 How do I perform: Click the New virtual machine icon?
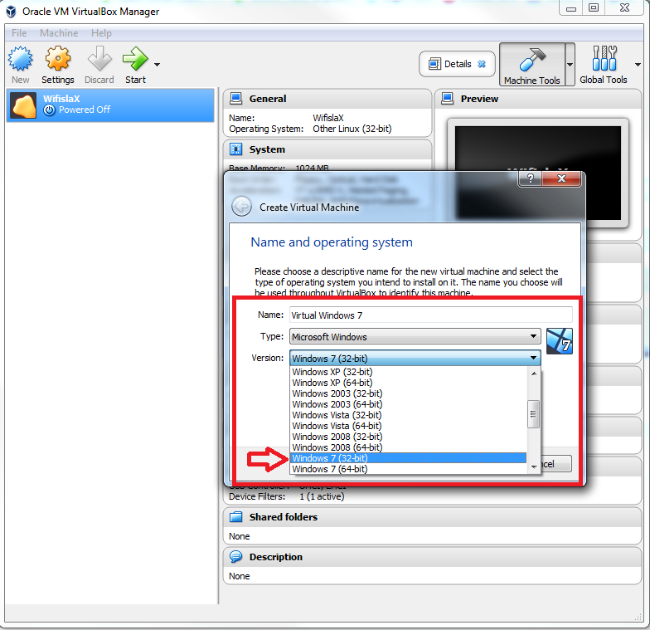20,58
